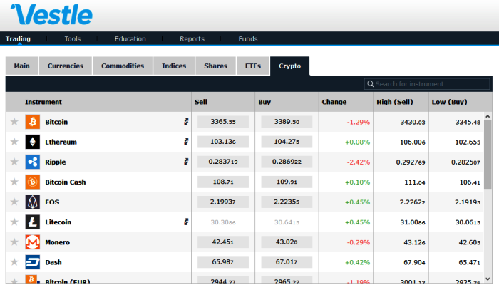Open the Funds menu

point(248,38)
